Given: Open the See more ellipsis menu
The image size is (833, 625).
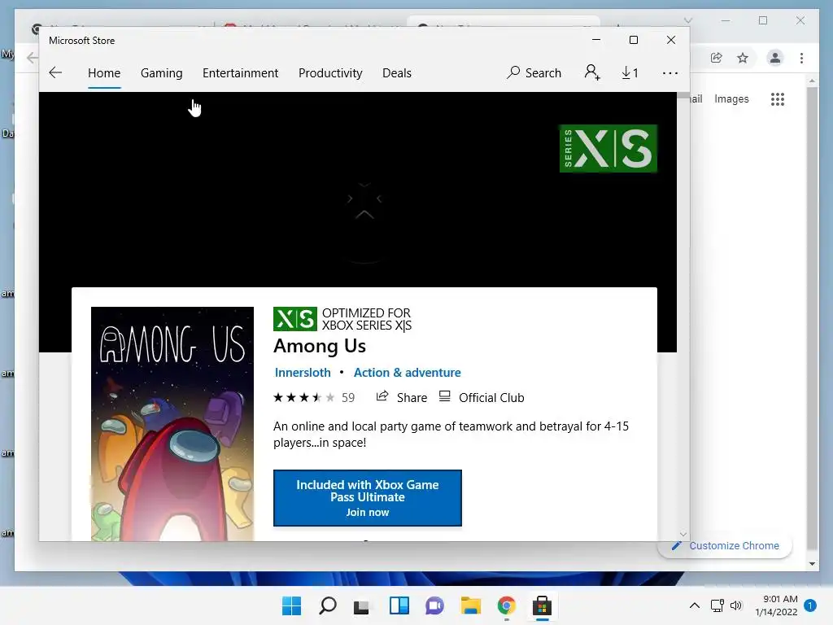Looking at the screenshot, I should coord(670,72).
